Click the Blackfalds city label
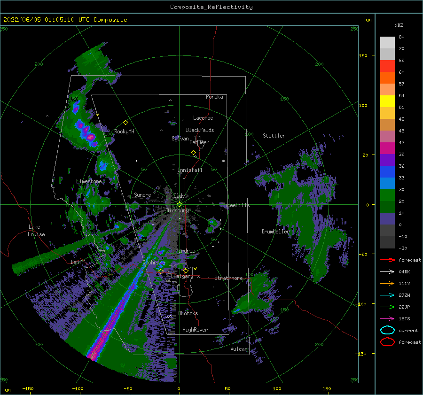This screenshot has height=395, width=423. point(200,130)
